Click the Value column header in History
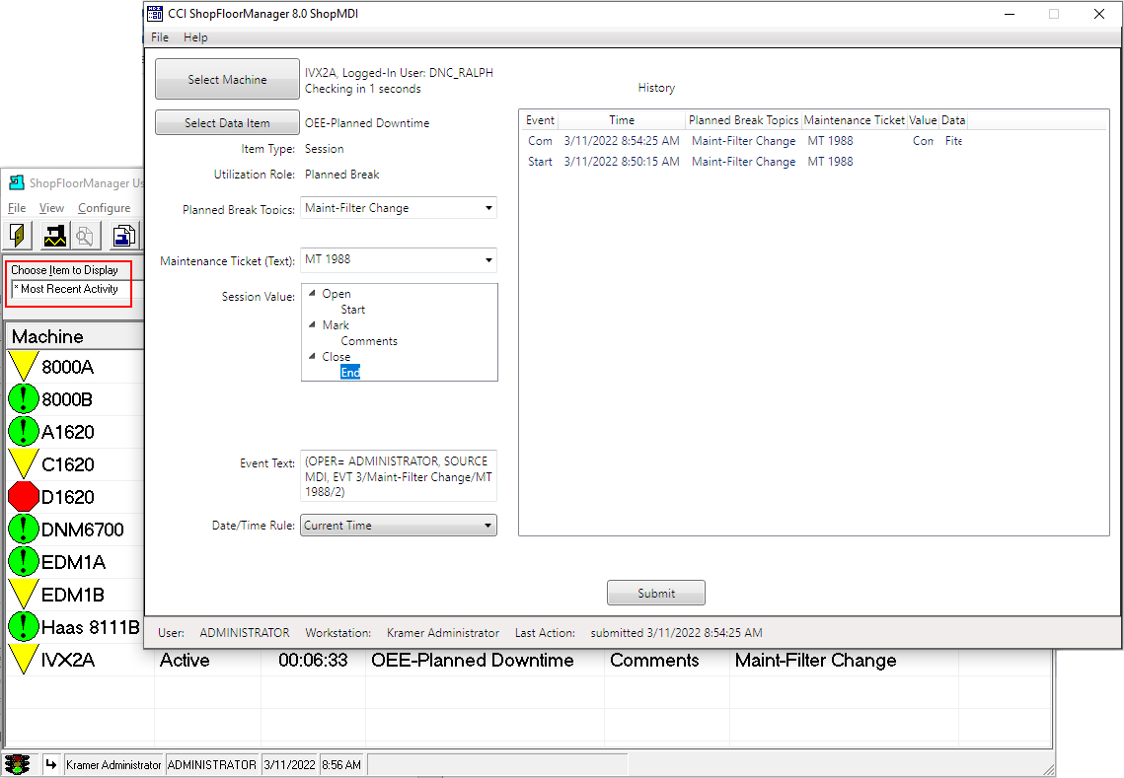Viewport: 1124px width, 778px height. (923, 120)
